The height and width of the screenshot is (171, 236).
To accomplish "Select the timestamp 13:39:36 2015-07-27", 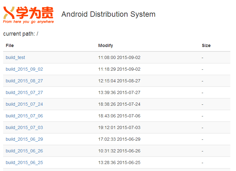I will (119, 92).
